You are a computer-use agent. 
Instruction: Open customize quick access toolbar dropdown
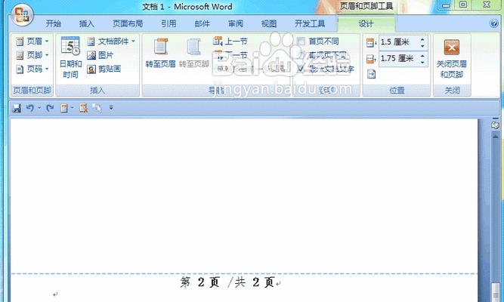(x=111, y=108)
